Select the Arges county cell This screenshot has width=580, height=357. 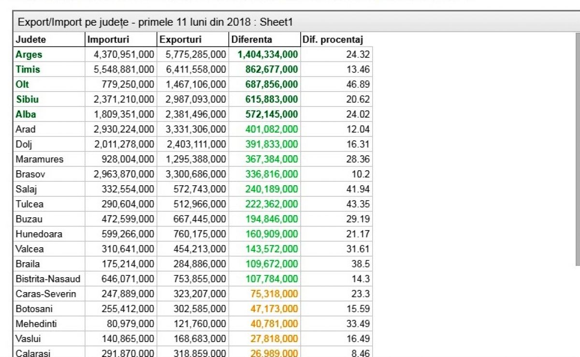click(x=49, y=55)
